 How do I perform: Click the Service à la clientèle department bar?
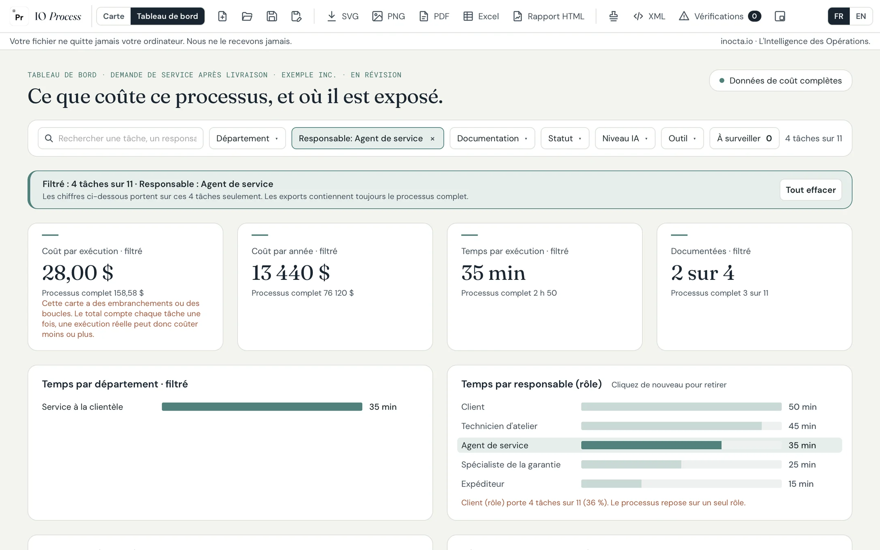[262, 407]
